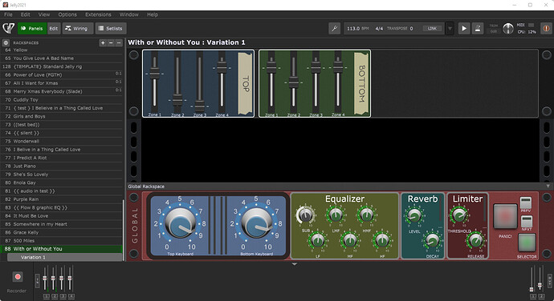Click the Edit button next to Panels
Viewport: 554px width, 301px height.
54,28
